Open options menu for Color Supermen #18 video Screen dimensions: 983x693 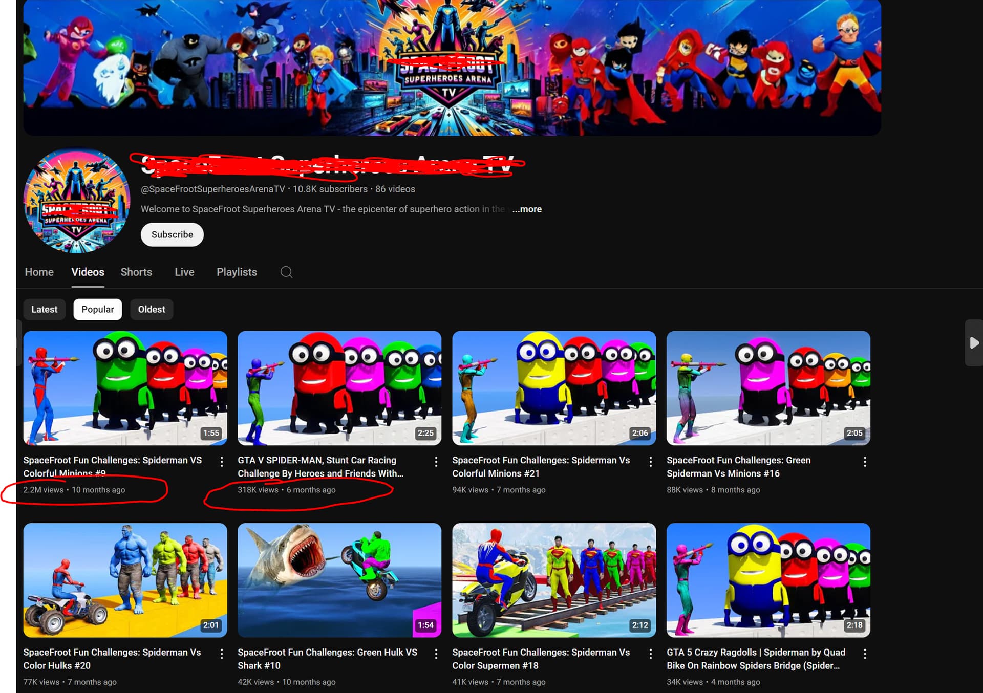[650, 654]
